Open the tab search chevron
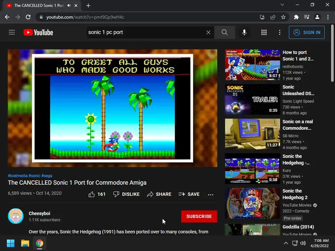Image resolution: width=335 pixels, height=251 pixels. [x=282, y=5]
